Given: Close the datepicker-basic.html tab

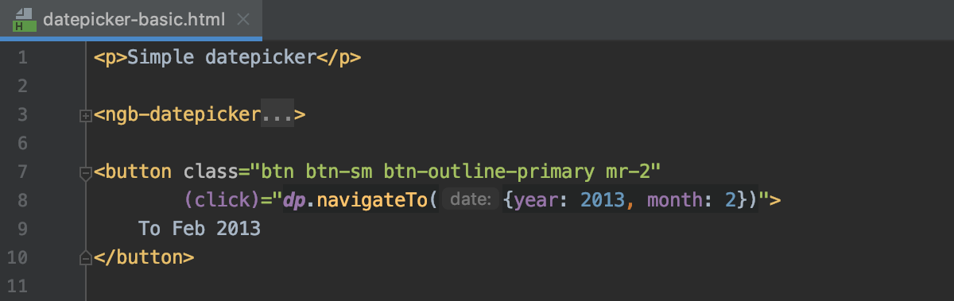Looking at the screenshot, I should pos(242,19).
